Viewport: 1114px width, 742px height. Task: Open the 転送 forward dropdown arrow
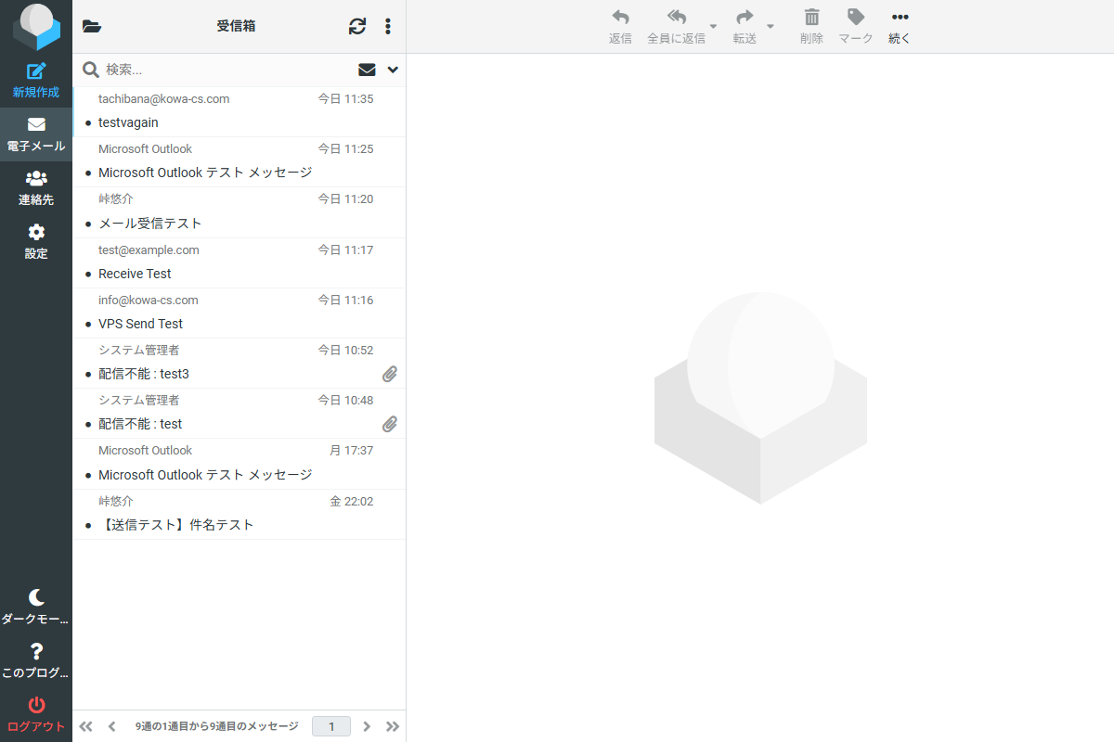[x=770, y=26]
